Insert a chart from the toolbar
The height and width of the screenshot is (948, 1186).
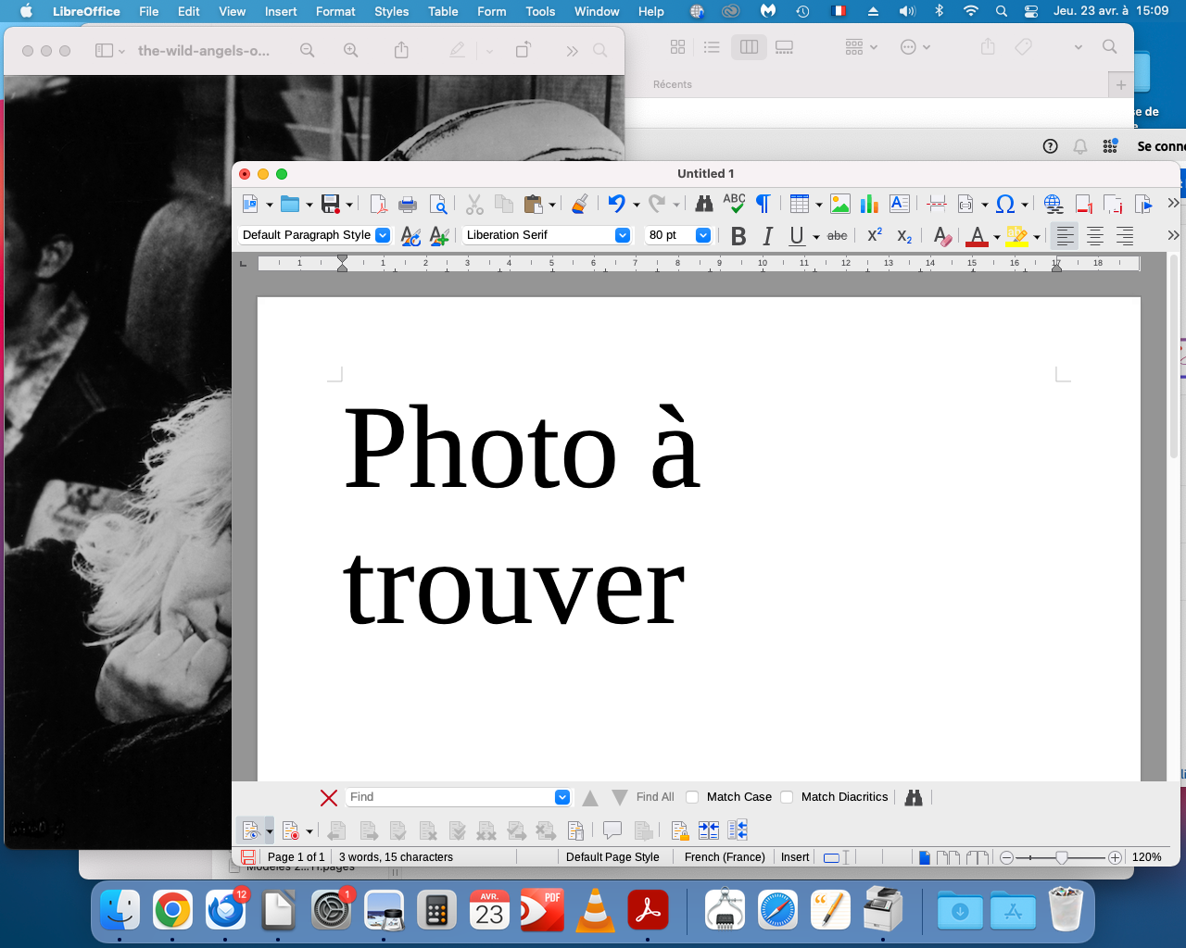tap(869, 204)
